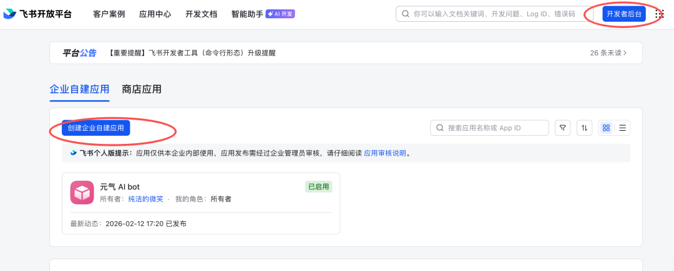Select the 企业自建应用 tab

(79, 89)
